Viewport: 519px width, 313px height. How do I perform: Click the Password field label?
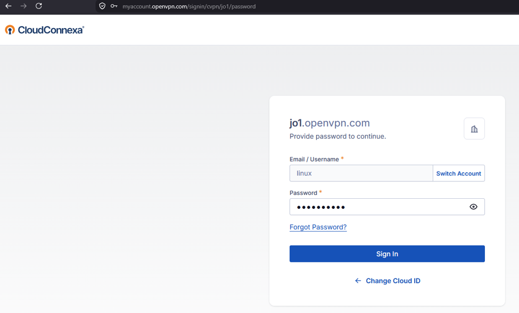[303, 193]
